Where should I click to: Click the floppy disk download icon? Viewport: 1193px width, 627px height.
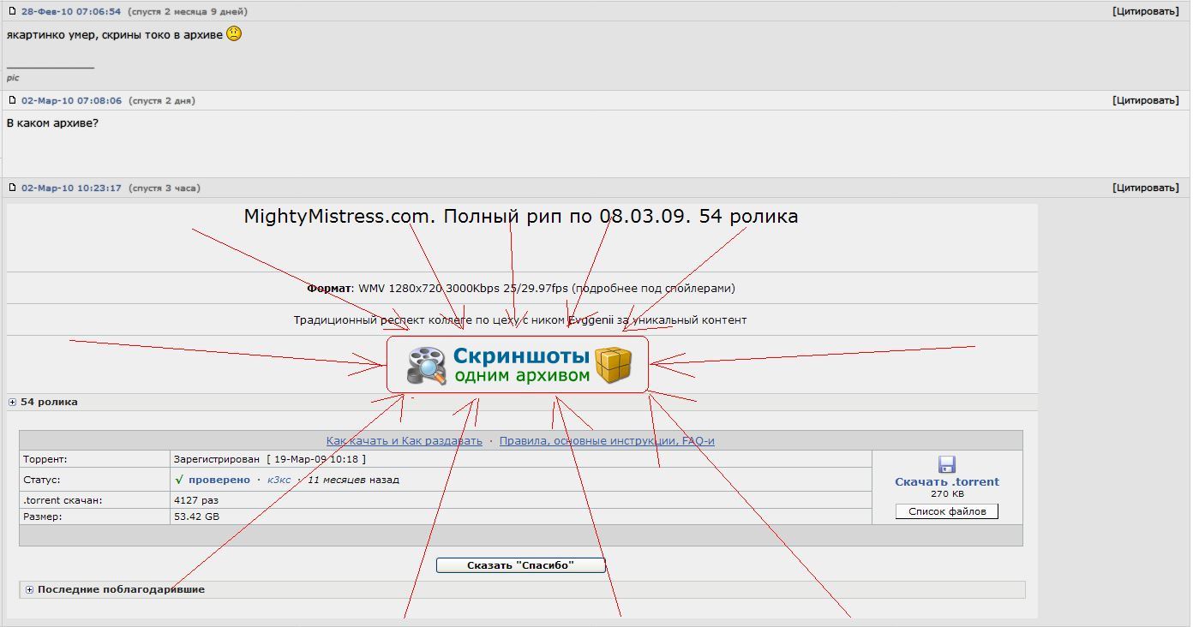pyautogui.click(x=947, y=464)
